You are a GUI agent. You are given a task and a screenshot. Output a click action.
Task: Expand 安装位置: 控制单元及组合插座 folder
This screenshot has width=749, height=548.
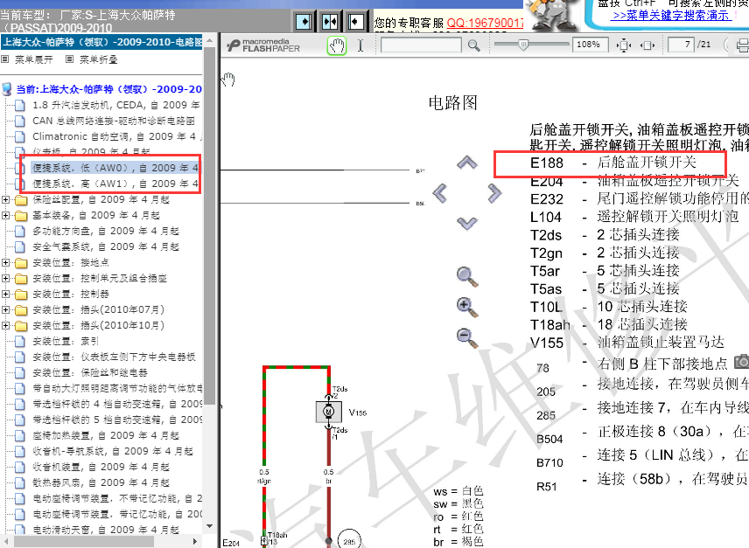[x=5, y=278]
